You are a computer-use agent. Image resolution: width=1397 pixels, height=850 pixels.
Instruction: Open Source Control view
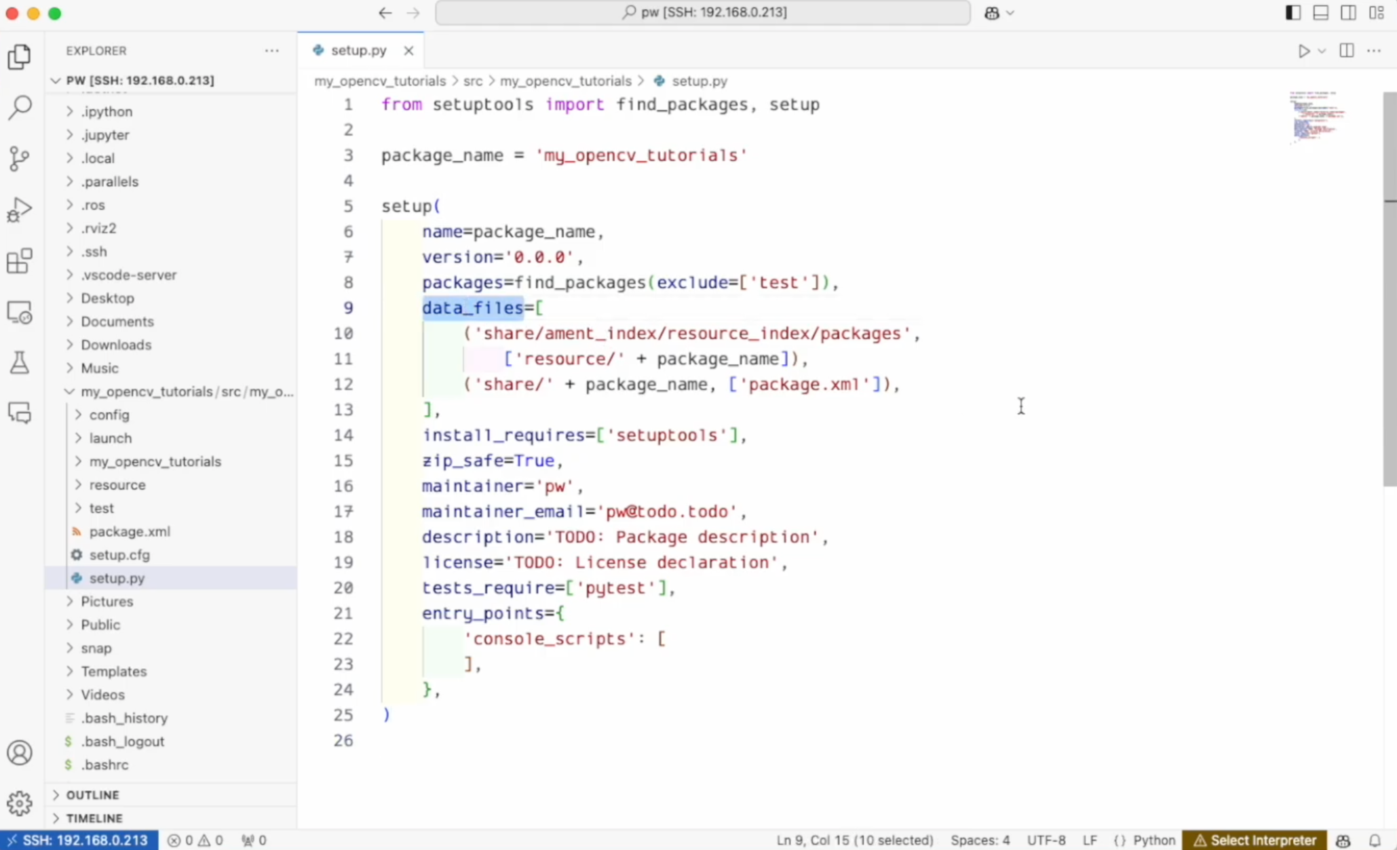click(20, 159)
